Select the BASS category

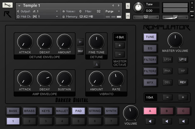(13, 111)
